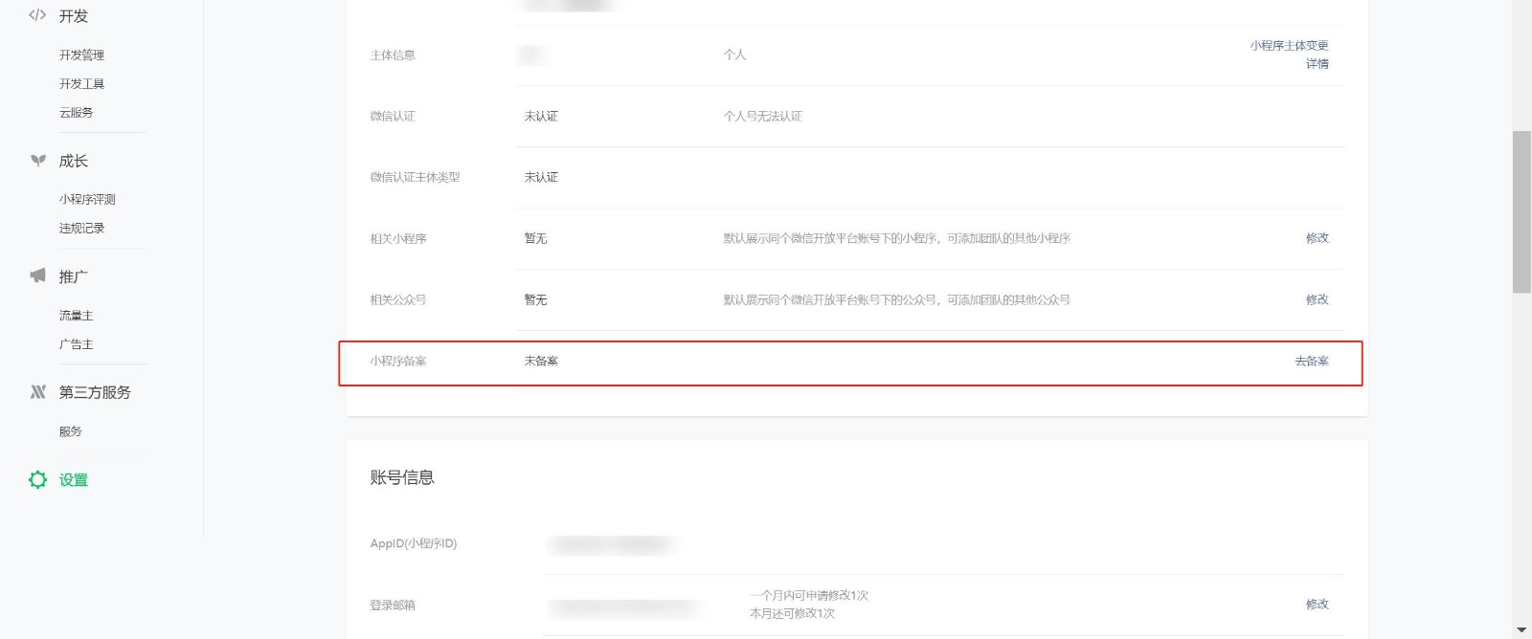This screenshot has height=639, width=1532.
Task: Click 详情 link for 主体信息
Action: pos(1318,64)
